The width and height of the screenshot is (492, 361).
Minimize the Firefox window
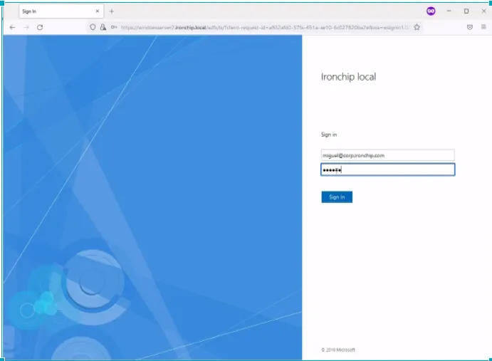pyautogui.click(x=449, y=11)
